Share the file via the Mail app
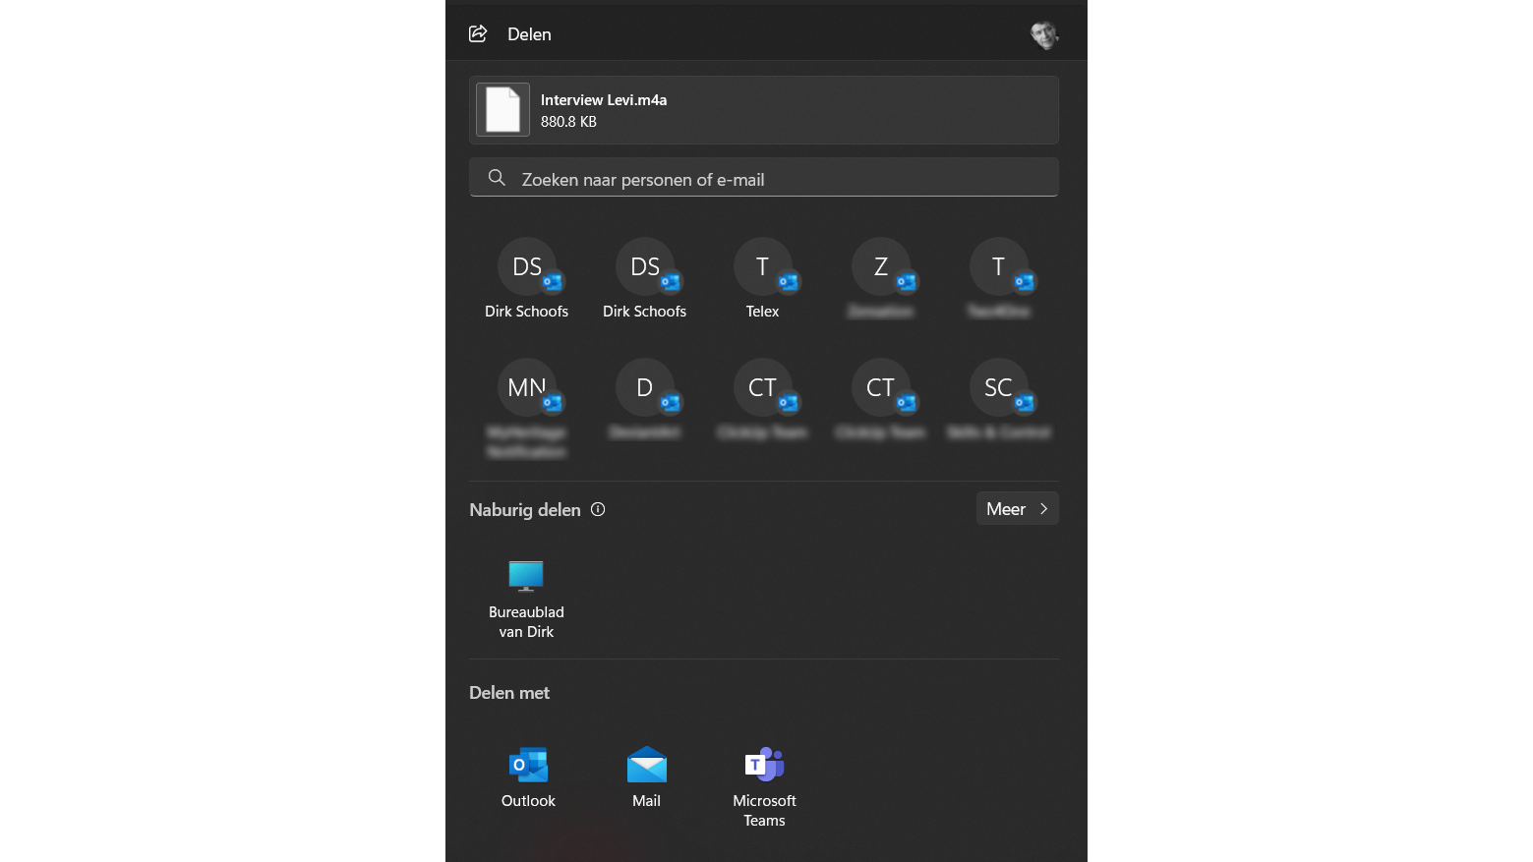 [x=646, y=776]
